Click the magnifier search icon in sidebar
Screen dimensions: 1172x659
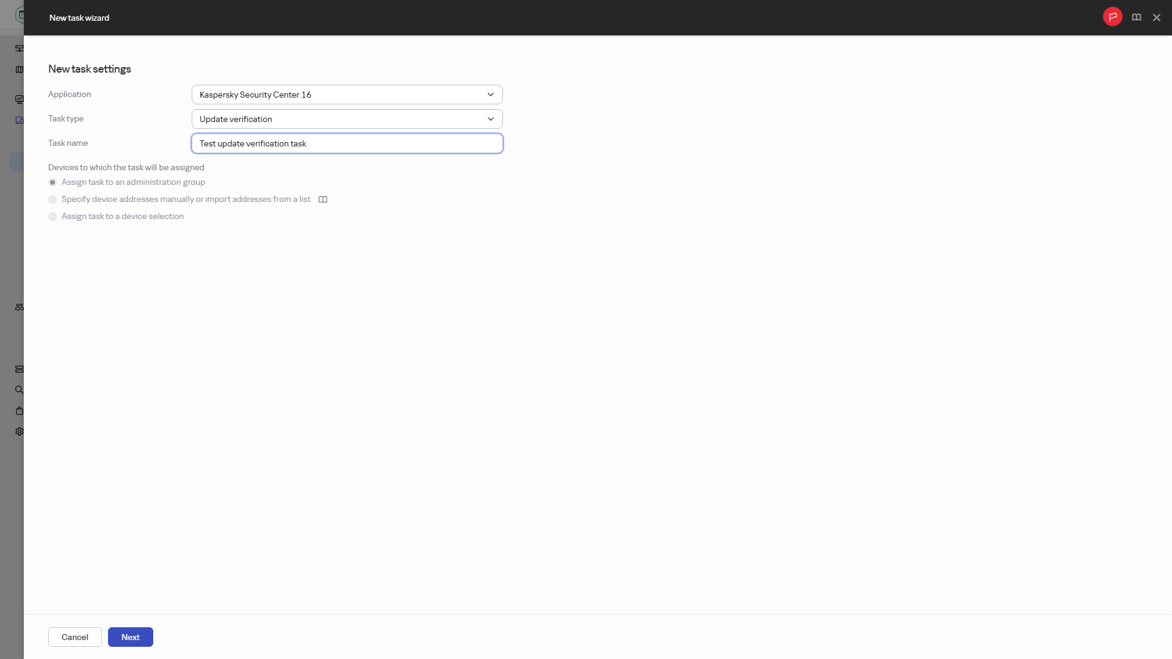20,390
